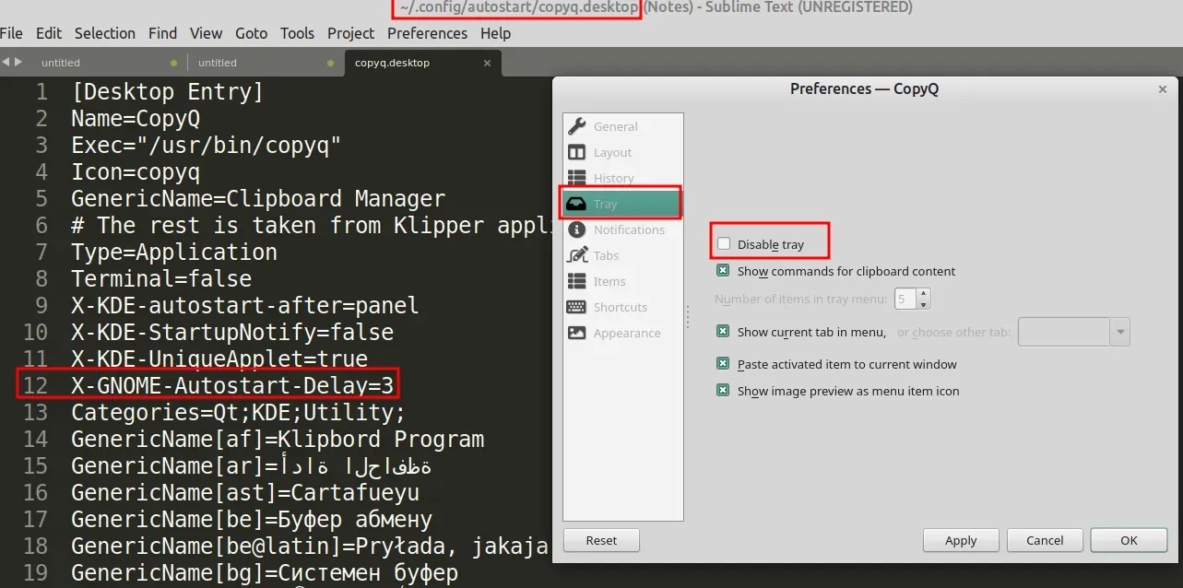
Task: Click the Appearance label in the sidebar
Action: 627,333
